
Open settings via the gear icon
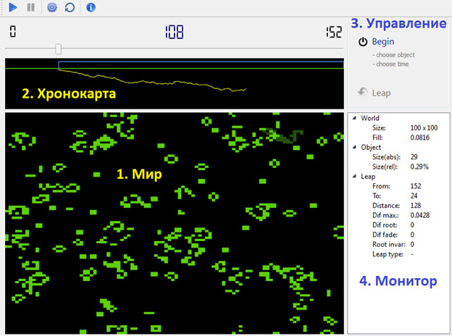tap(52, 7)
